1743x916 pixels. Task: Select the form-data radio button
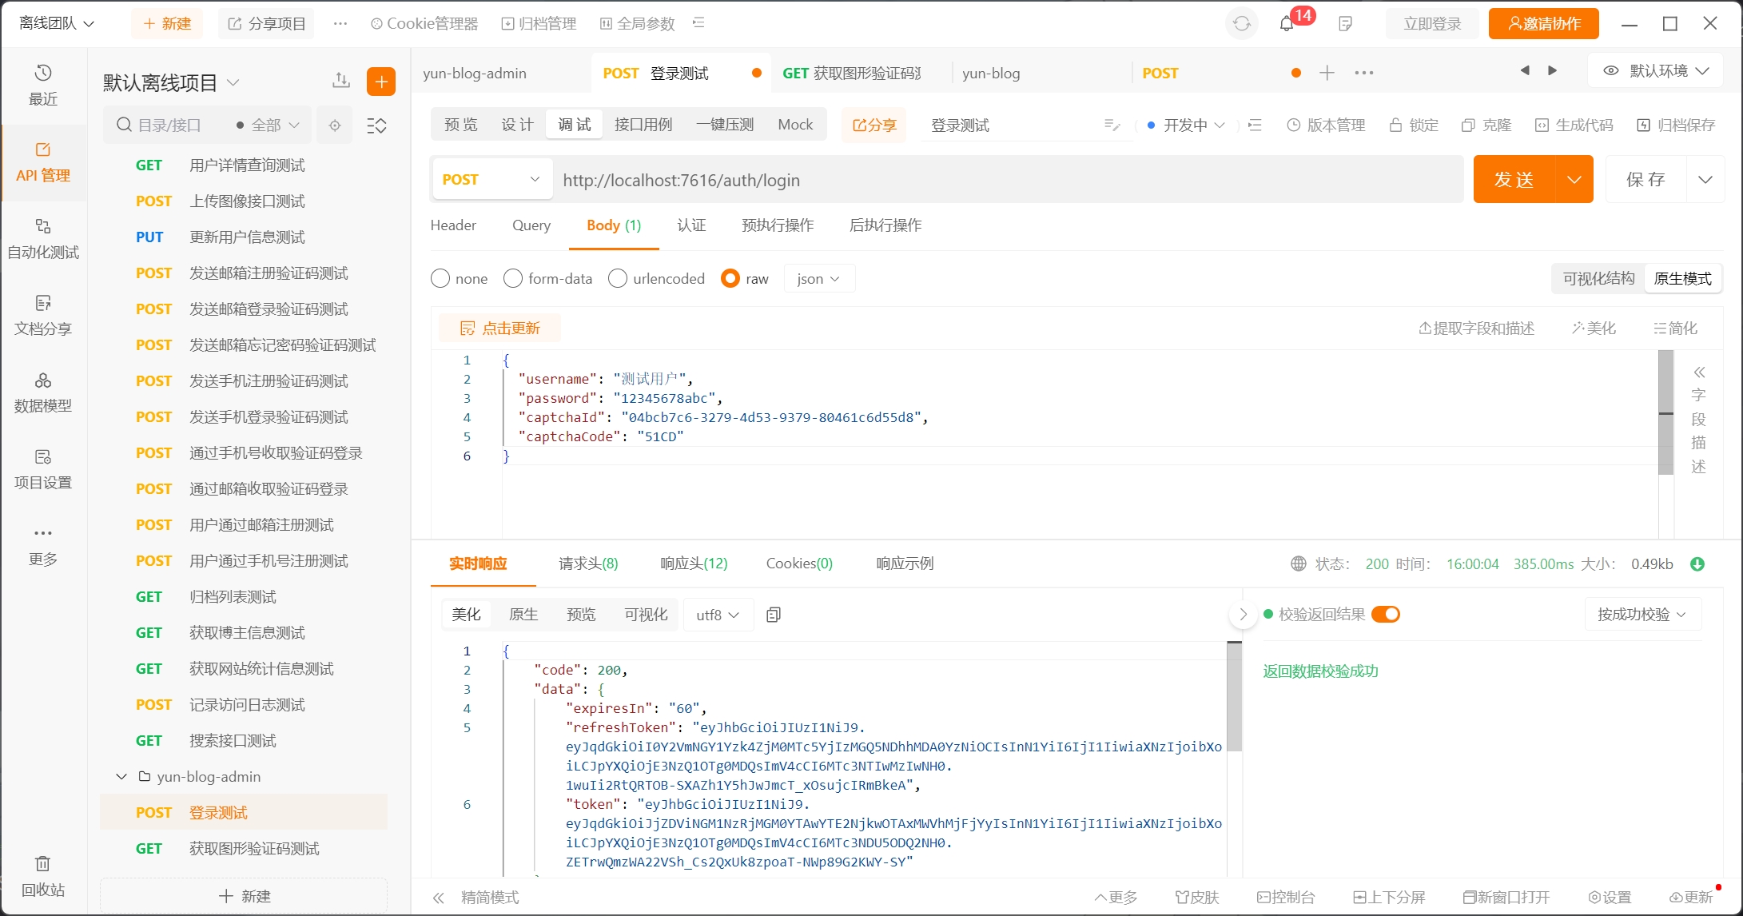click(x=513, y=278)
